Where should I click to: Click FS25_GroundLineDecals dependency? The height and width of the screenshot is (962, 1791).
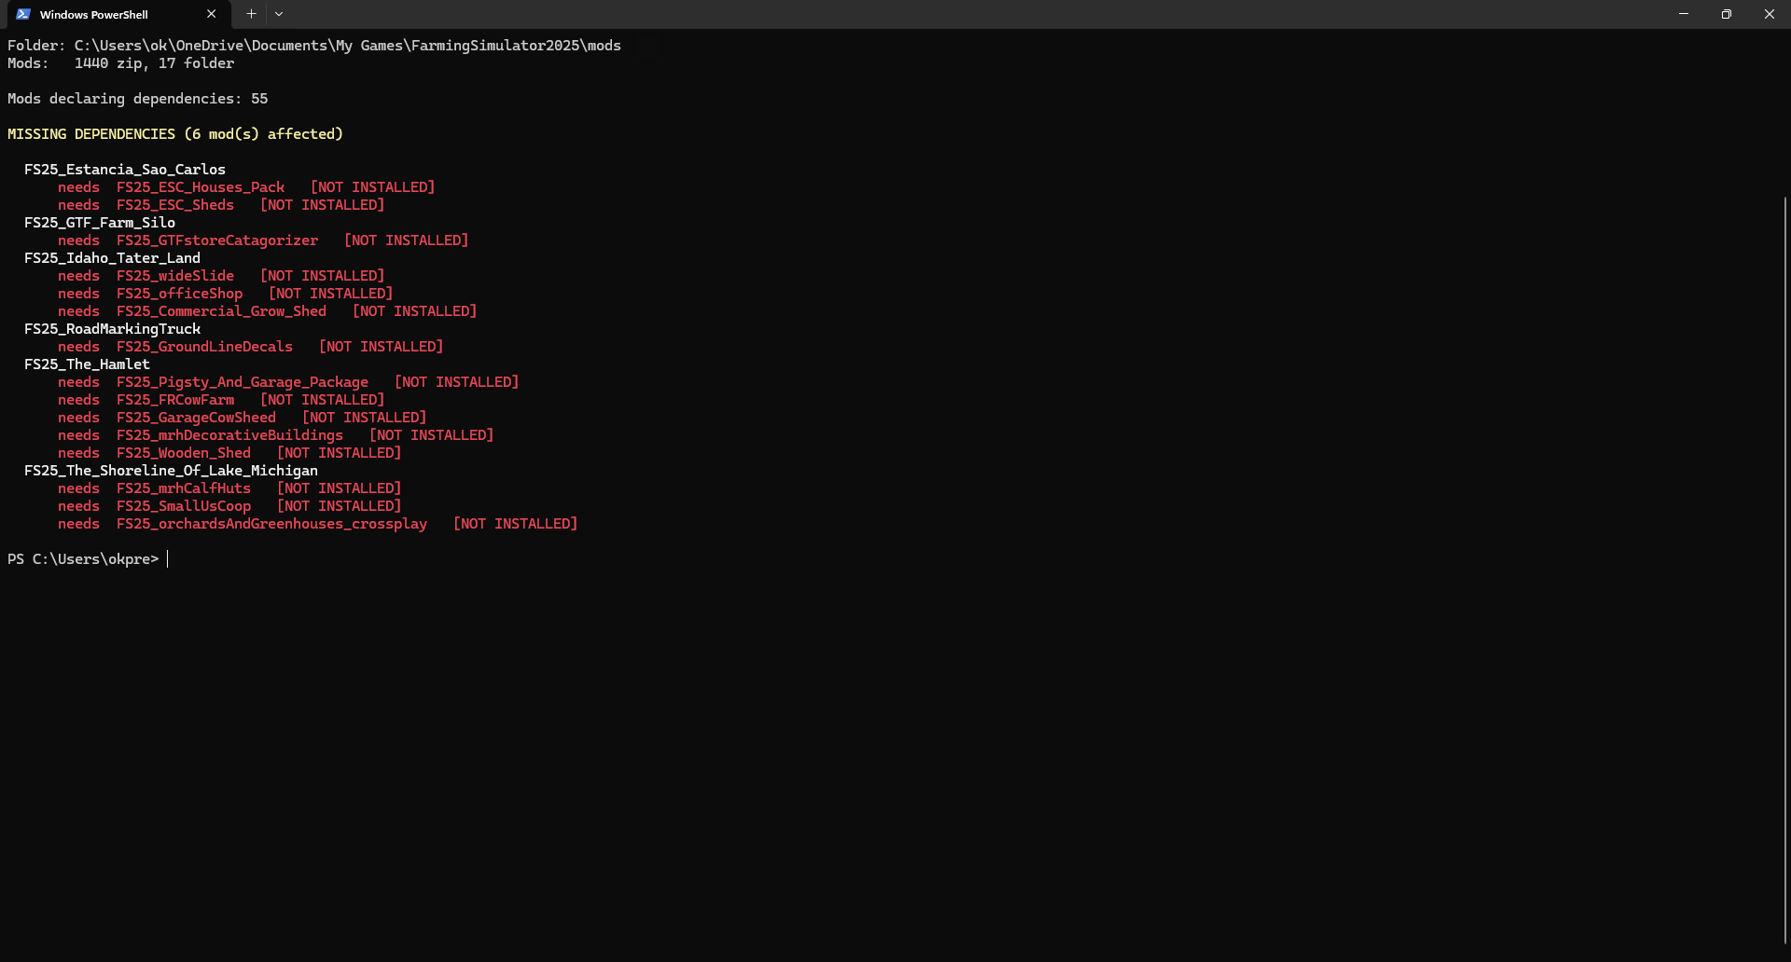click(204, 347)
